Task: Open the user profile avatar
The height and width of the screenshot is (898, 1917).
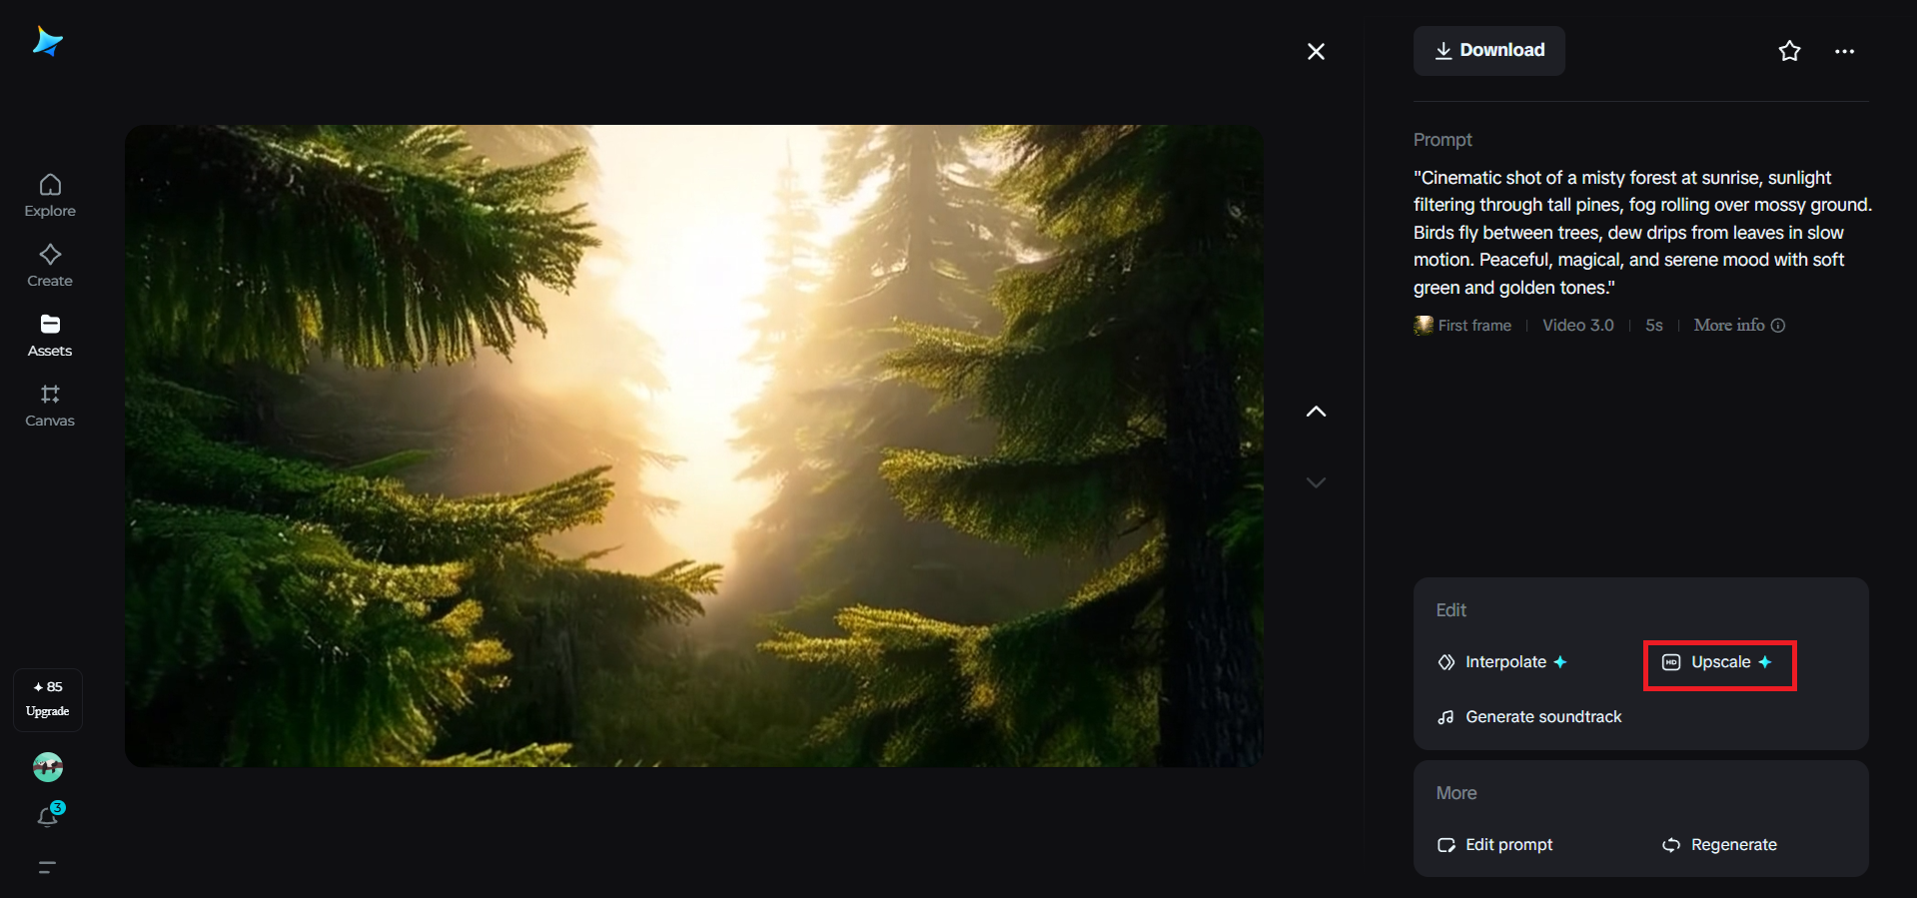Action: click(48, 767)
